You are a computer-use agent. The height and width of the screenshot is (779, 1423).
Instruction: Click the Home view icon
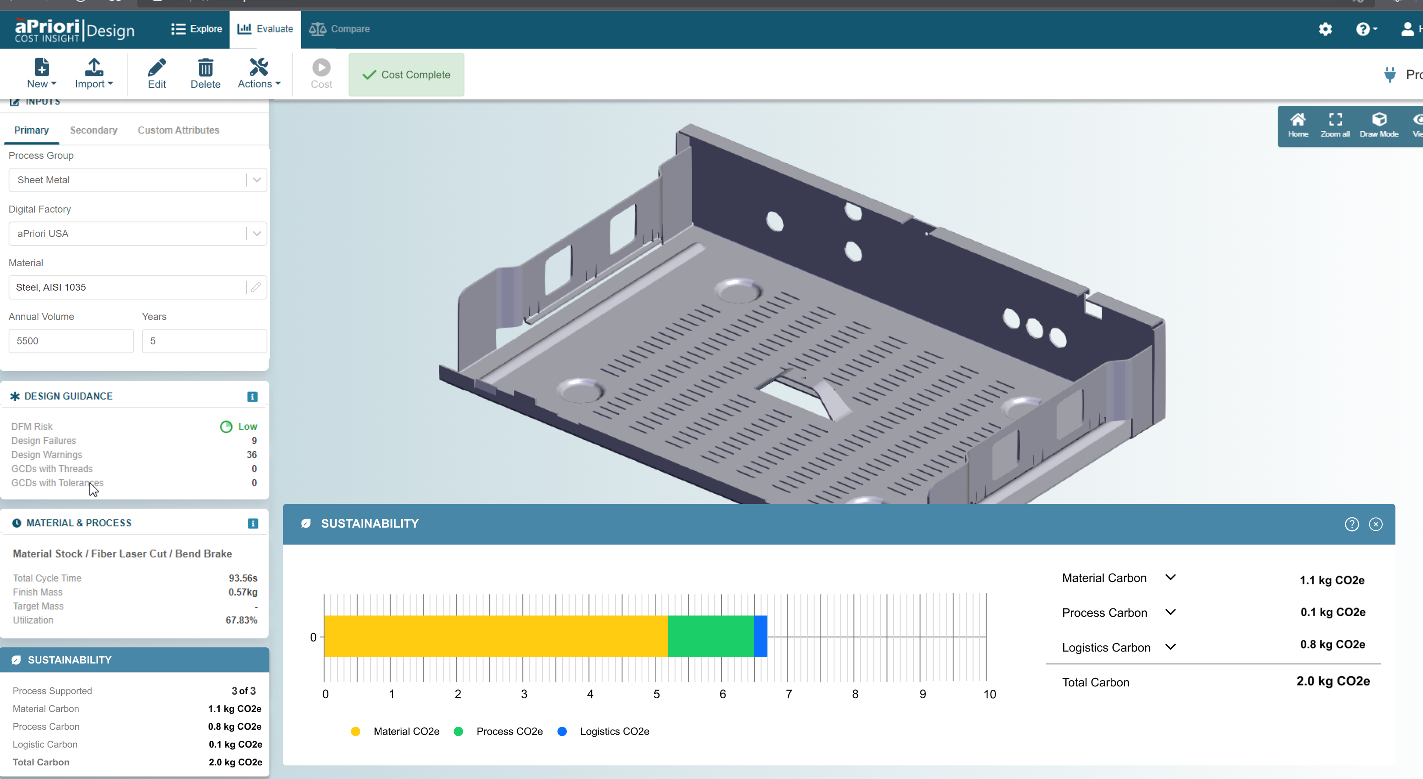1297,120
